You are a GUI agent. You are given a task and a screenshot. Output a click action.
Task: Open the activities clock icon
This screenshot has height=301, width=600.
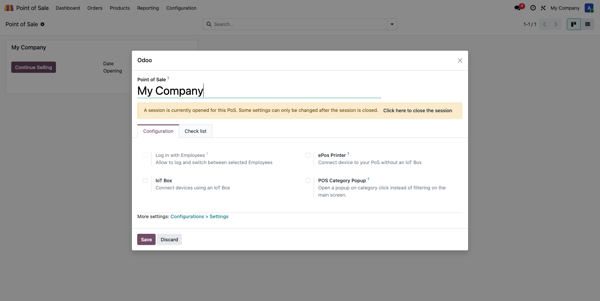533,8
